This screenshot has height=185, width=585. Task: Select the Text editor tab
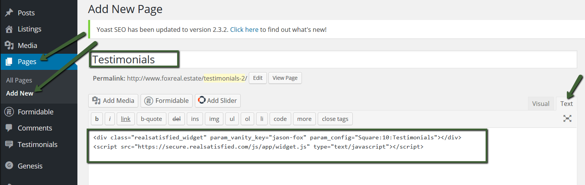pyautogui.click(x=567, y=104)
